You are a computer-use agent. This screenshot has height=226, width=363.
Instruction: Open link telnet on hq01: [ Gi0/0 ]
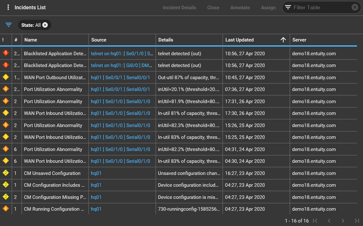122,65
